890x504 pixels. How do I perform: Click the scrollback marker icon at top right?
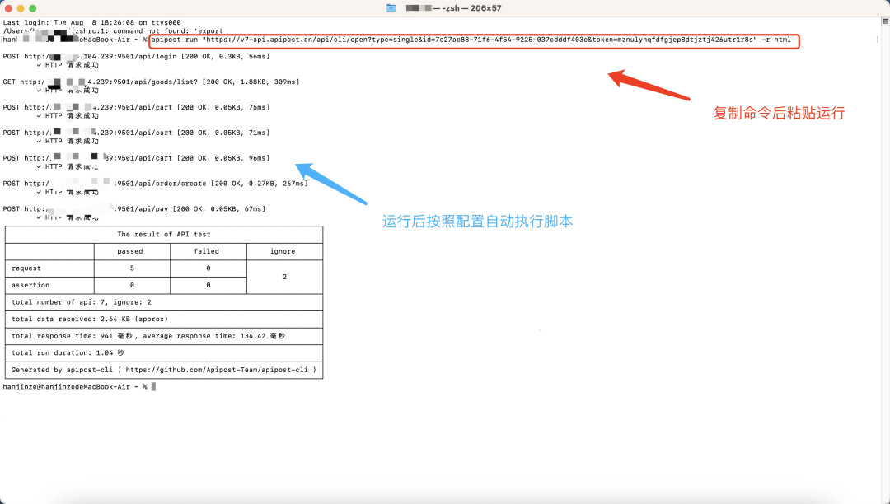(x=885, y=21)
